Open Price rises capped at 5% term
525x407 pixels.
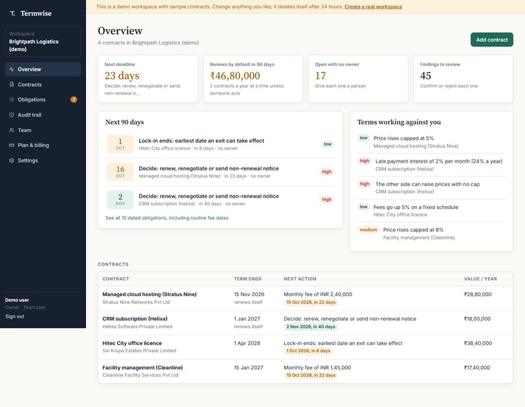[x=431, y=142]
